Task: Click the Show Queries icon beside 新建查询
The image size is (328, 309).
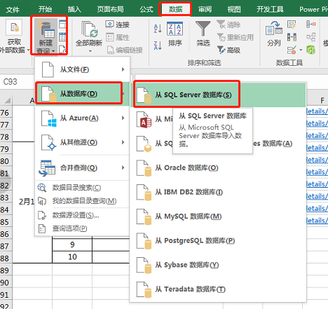Action: point(62,25)
